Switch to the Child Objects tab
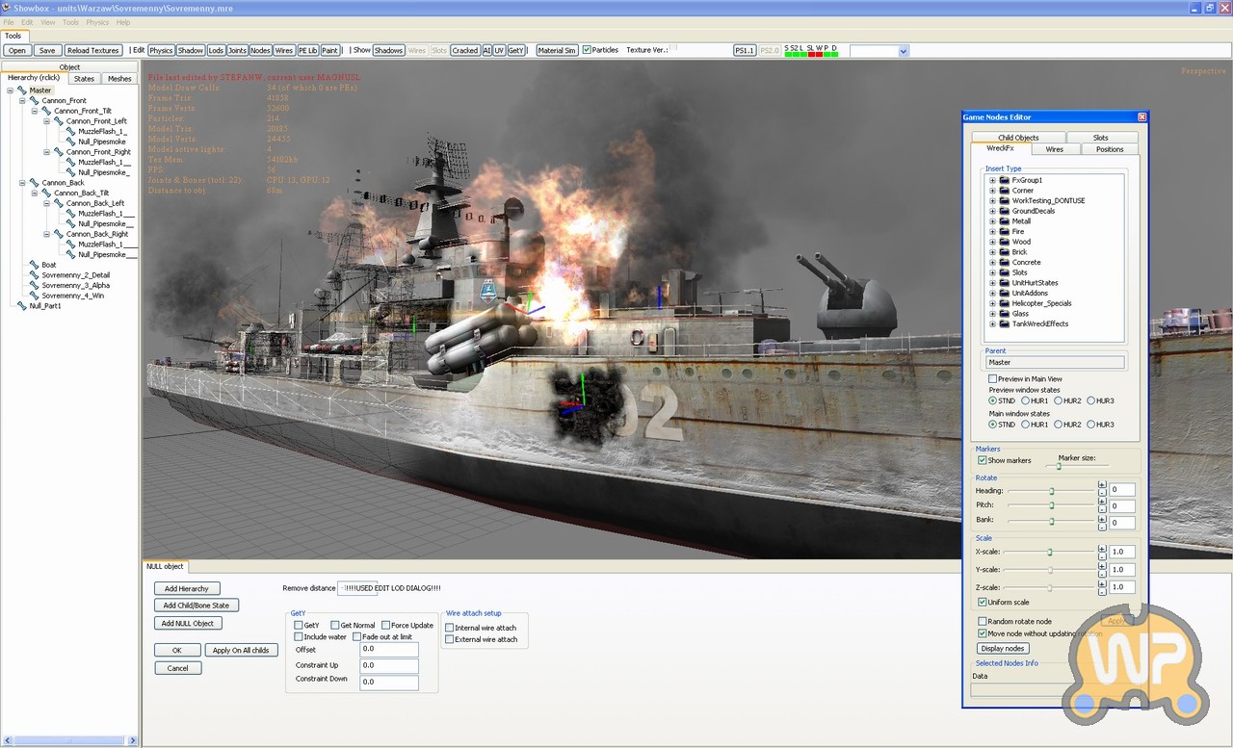Screen dimensions: 1233x748 (1017, 138)
